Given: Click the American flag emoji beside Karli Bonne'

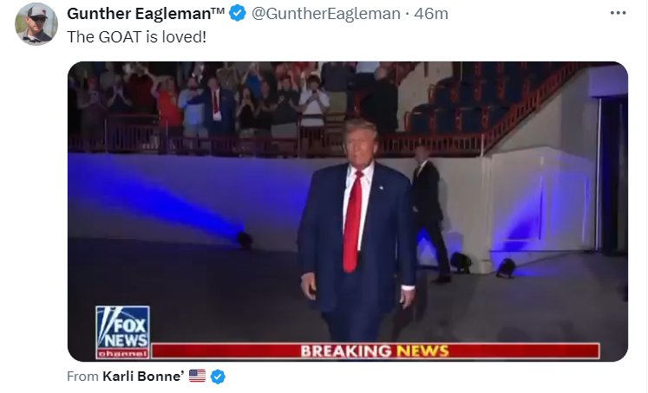Looking at the screenshot, I should (x=197, y=376).
